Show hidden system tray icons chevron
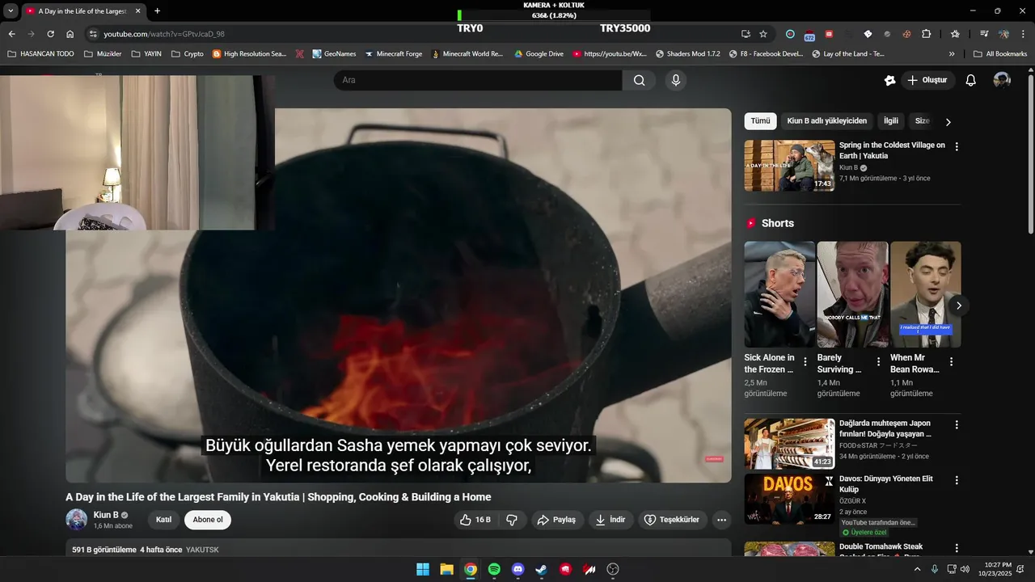Viewport: 1035px width, 582px height. pyautogui.click(x=917, y=569)
